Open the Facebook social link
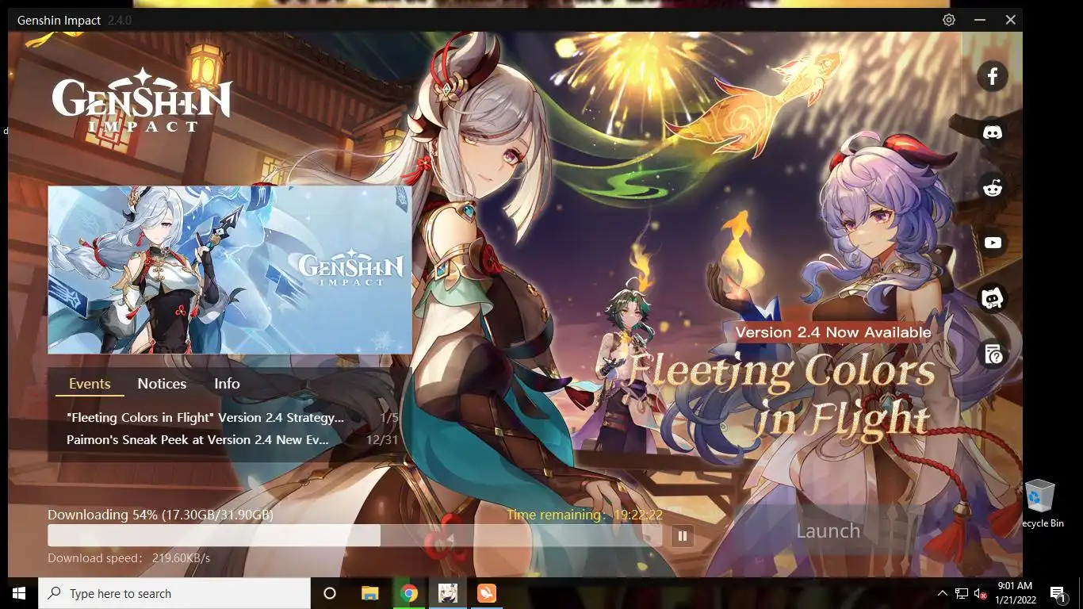Viewport: 1083px width, 609px height. point(992,76)
